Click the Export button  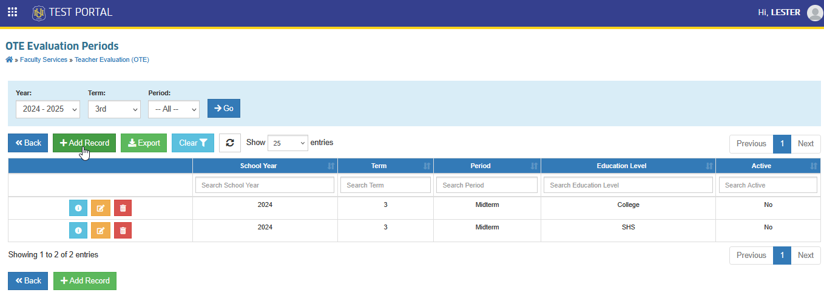(x=144, y=143)
